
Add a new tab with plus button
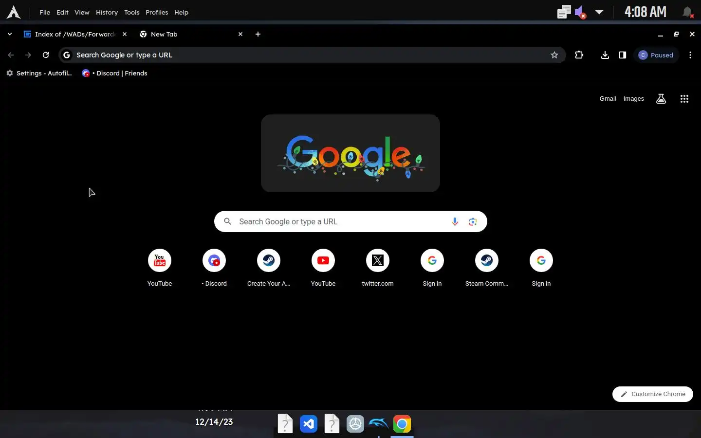258,34
